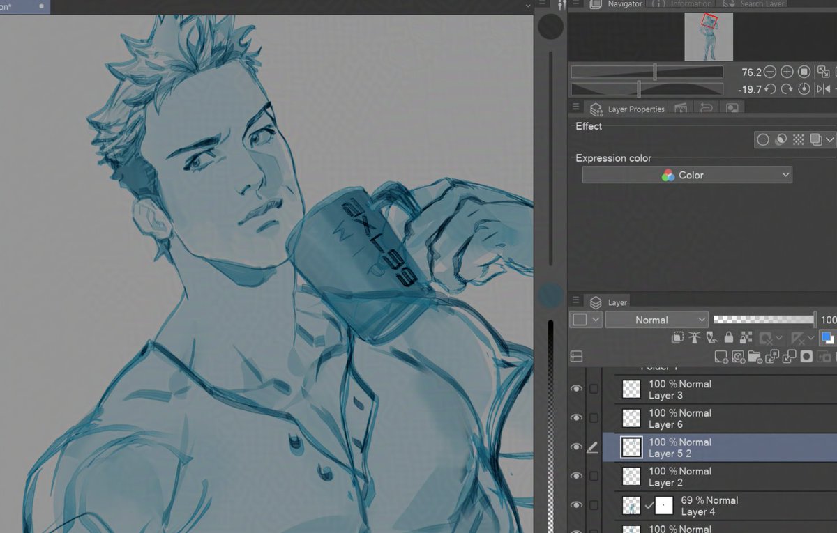
Task: Set as Reference Layer lighthouse icon
Action: click(695, 338)
